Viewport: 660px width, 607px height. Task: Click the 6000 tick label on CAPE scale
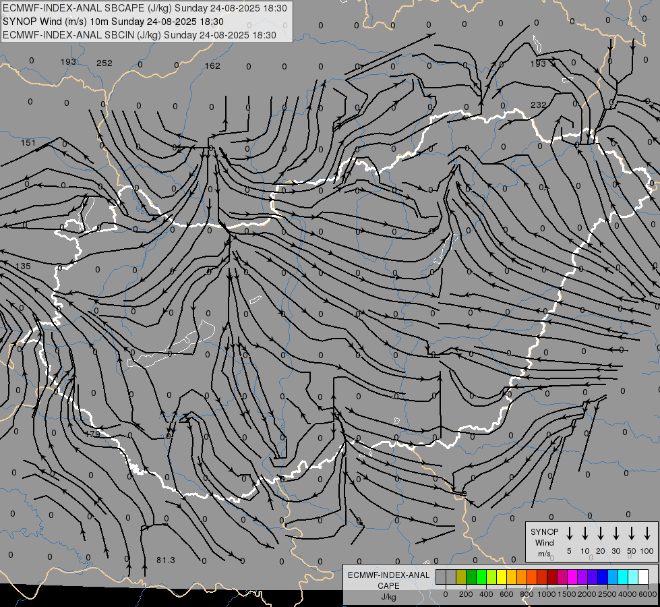[648, 594]
